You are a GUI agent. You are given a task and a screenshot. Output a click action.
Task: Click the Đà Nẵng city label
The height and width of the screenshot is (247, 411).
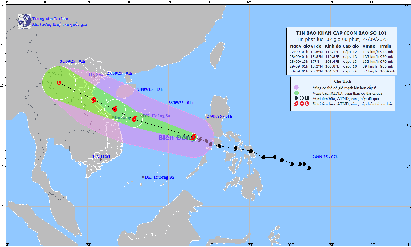[123, 118]
